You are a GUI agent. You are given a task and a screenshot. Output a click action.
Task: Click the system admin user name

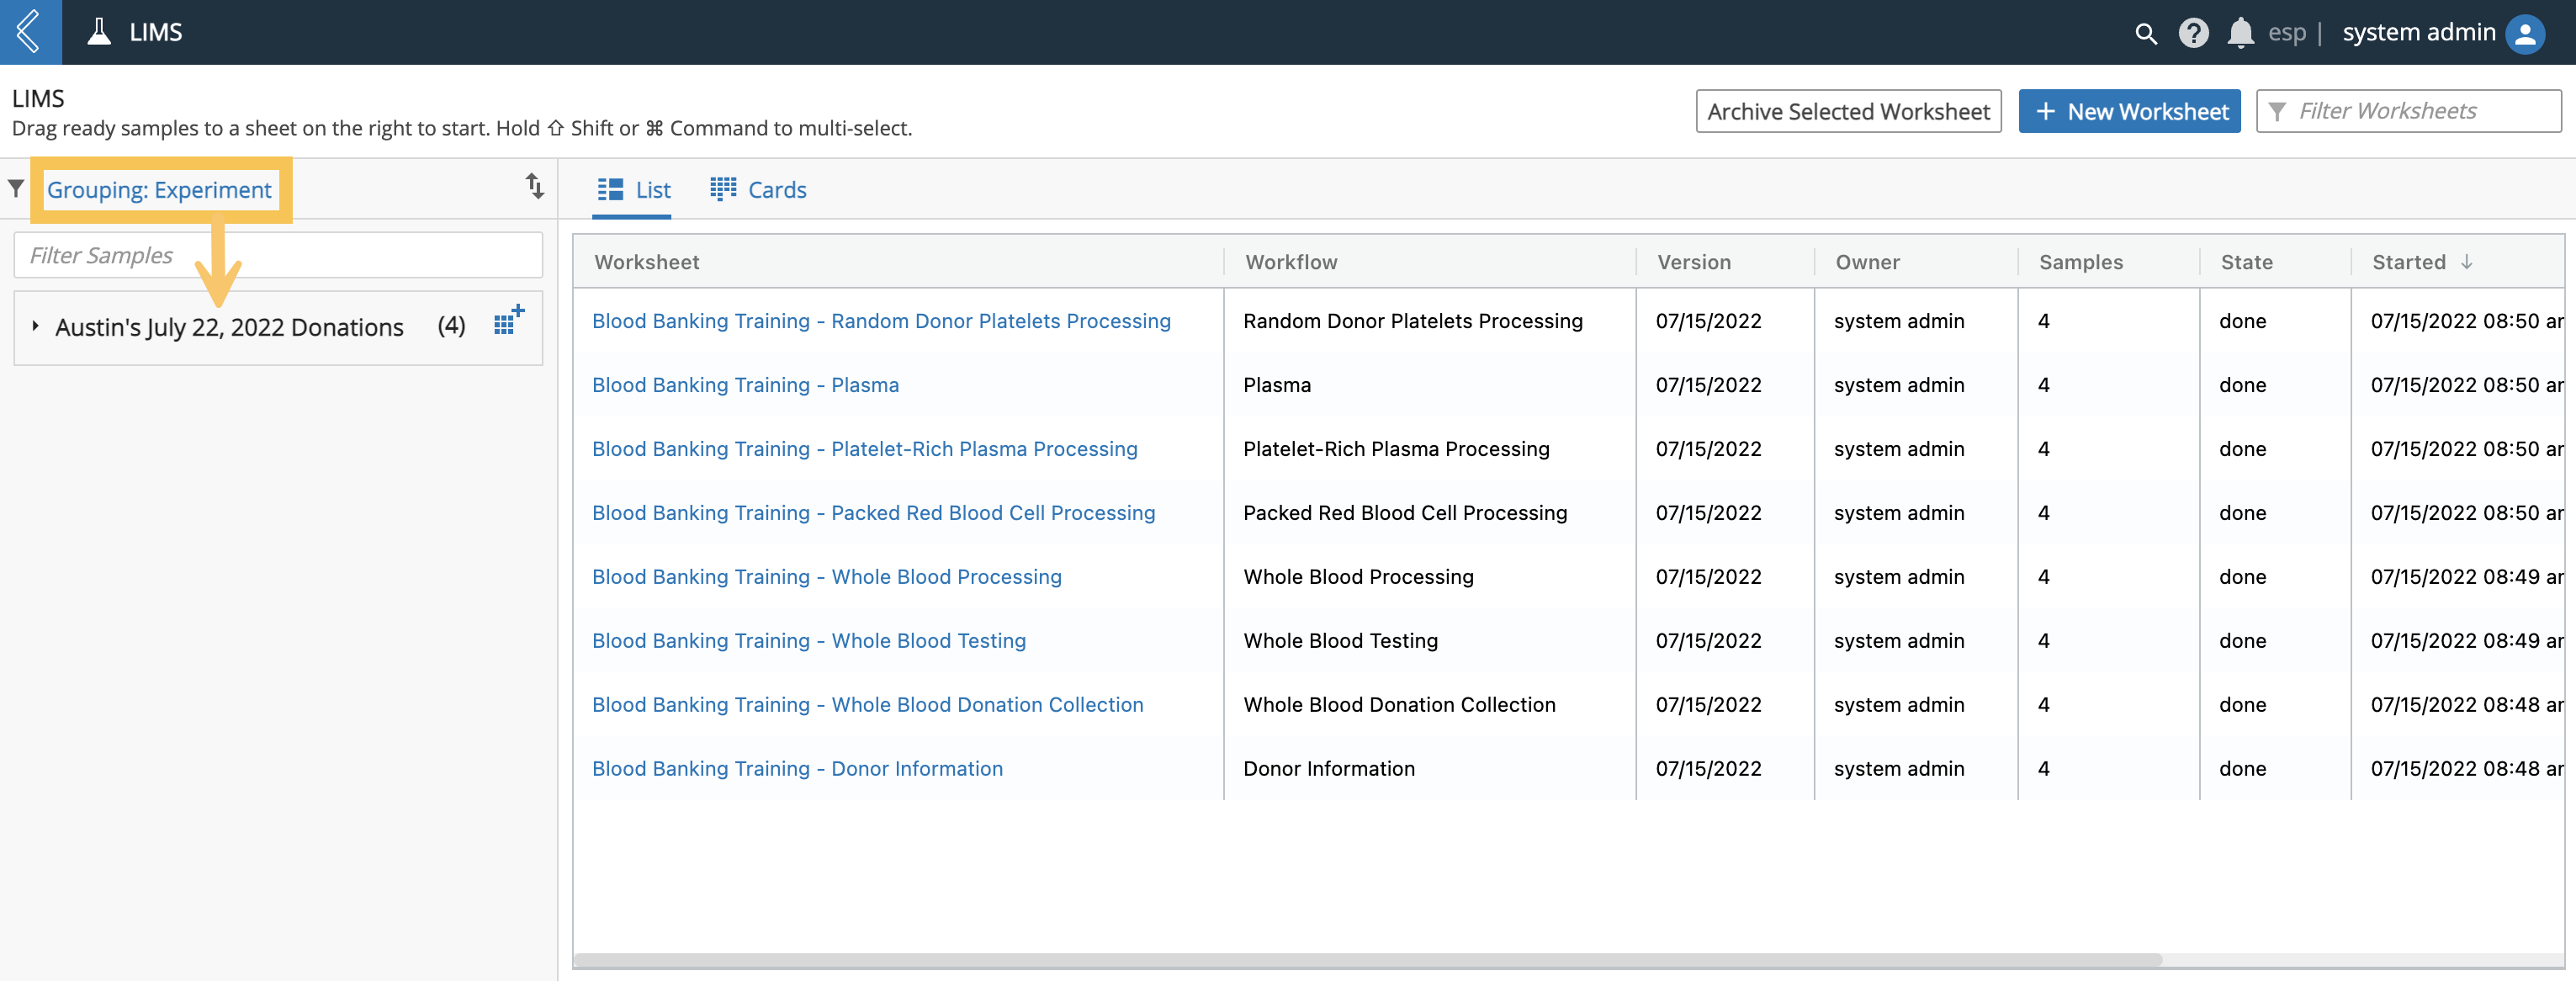(x=2418, y=33)
